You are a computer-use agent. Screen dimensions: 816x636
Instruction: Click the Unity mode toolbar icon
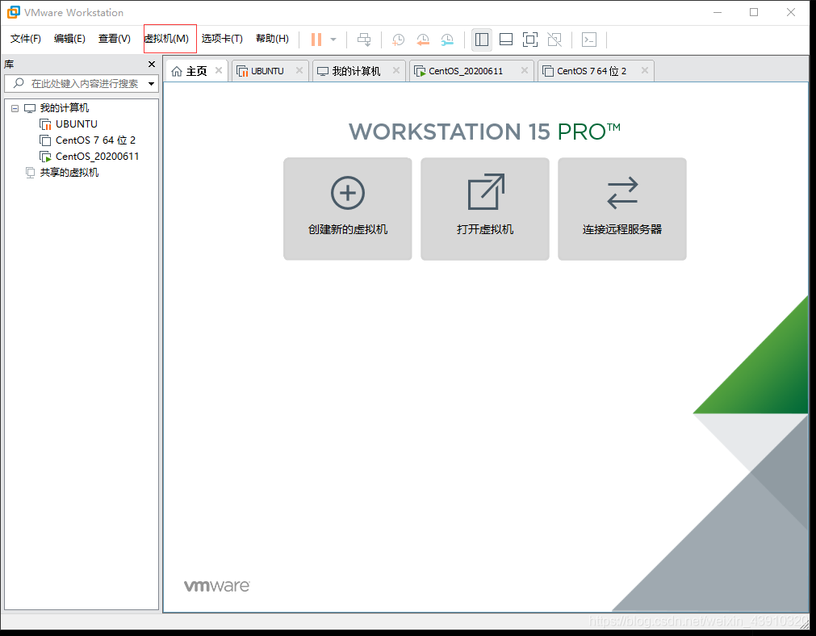(554, 40)
